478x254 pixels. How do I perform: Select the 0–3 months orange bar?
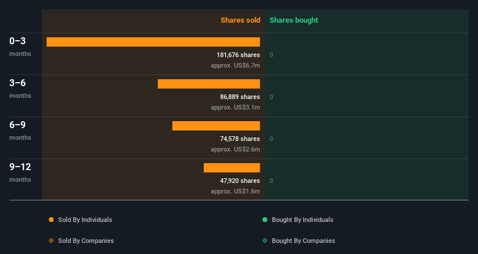click(153, 42)
